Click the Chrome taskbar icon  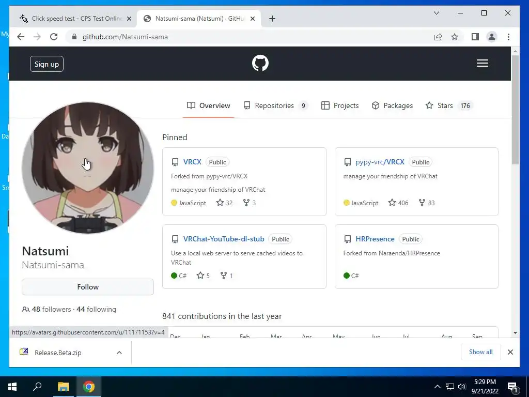coord(89,387)
